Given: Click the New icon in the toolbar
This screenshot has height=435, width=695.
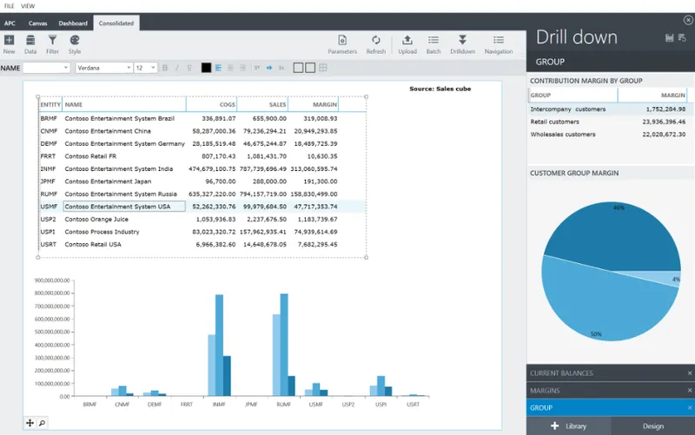Looking at the screenshot, I should pyautogui.click(x=9, y=44).
